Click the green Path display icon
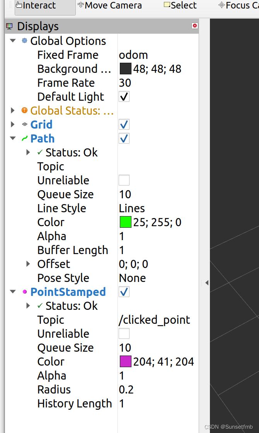 (24, 138)
